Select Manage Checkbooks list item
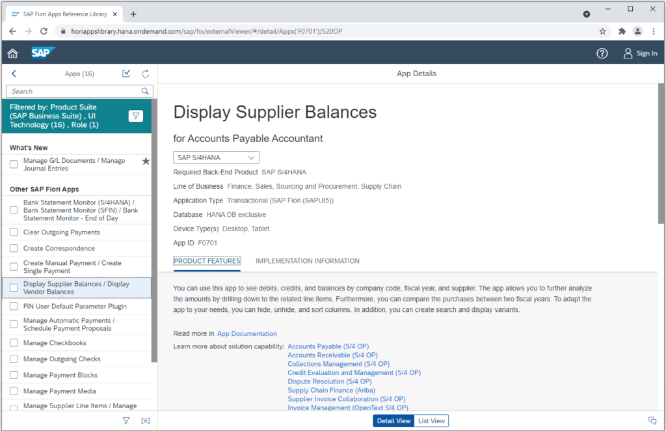The width and height of the screenshot is (666, 431). click(x=77, y=342)
